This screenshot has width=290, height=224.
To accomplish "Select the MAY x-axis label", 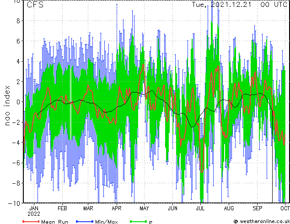I will click(x=144, y=208).
